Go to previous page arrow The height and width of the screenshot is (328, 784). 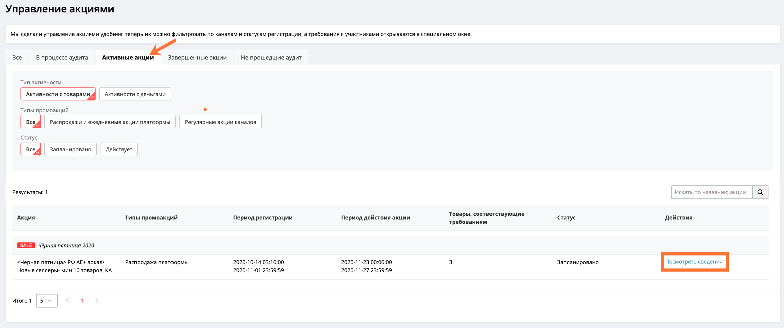point(67,301)
